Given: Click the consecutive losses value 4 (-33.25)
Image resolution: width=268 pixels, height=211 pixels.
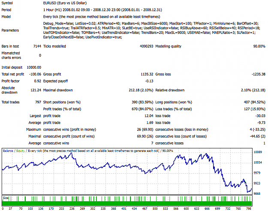Looking at the screenshot, I should pos(258,130).
